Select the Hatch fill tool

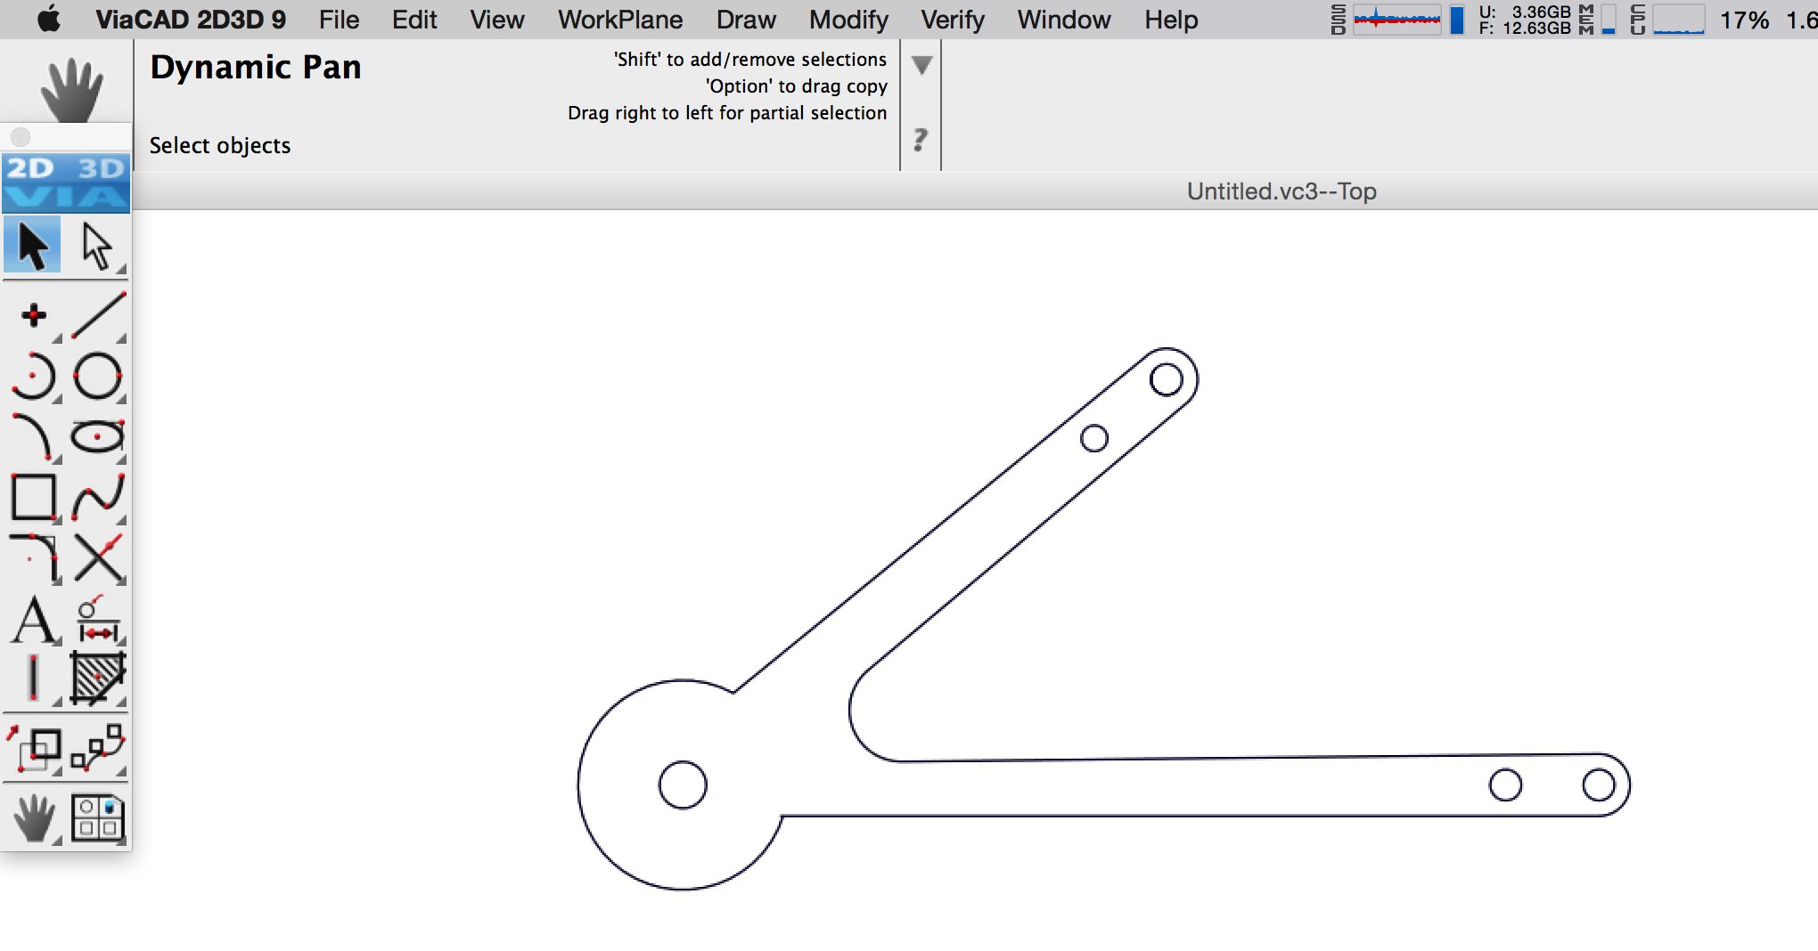(98, 679)
